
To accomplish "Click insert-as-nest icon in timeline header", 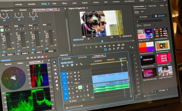I will tap(63, 66).
